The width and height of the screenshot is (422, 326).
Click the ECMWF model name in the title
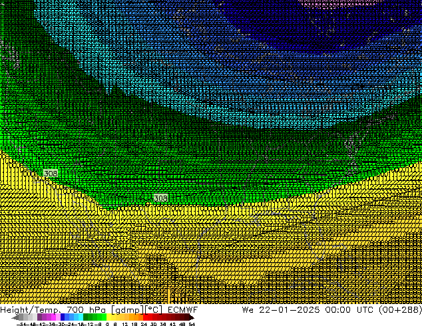[x=182, y=310]
